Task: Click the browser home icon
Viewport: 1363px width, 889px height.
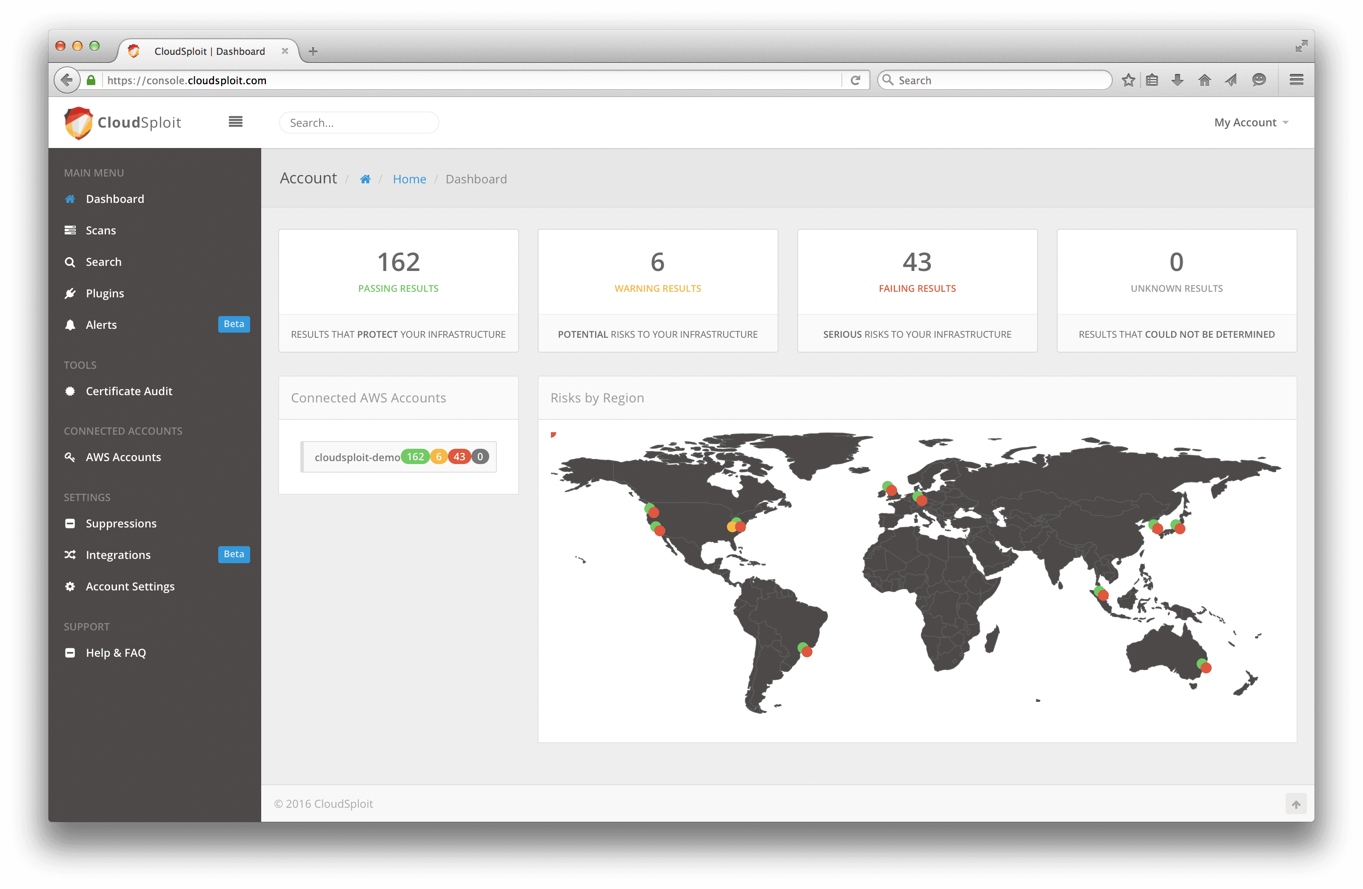Action: click(x=1204, y=80)
